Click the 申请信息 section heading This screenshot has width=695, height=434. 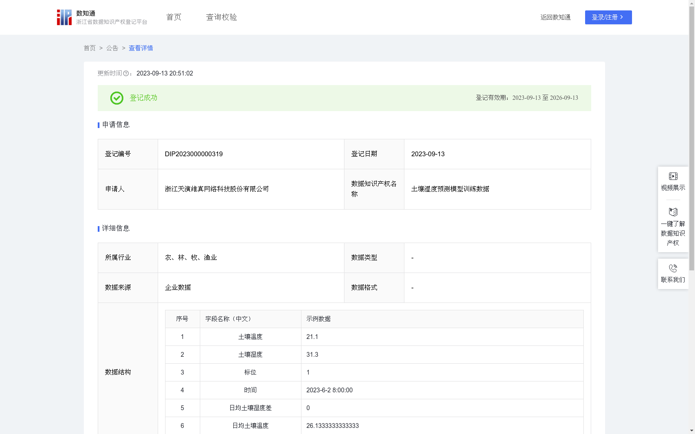116,125
